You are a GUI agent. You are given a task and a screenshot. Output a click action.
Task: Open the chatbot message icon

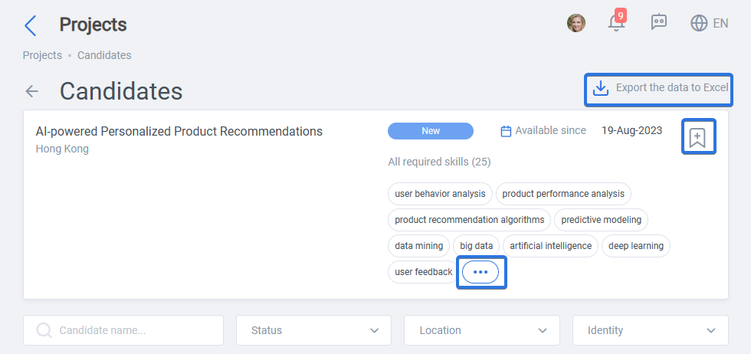point(659,22)
